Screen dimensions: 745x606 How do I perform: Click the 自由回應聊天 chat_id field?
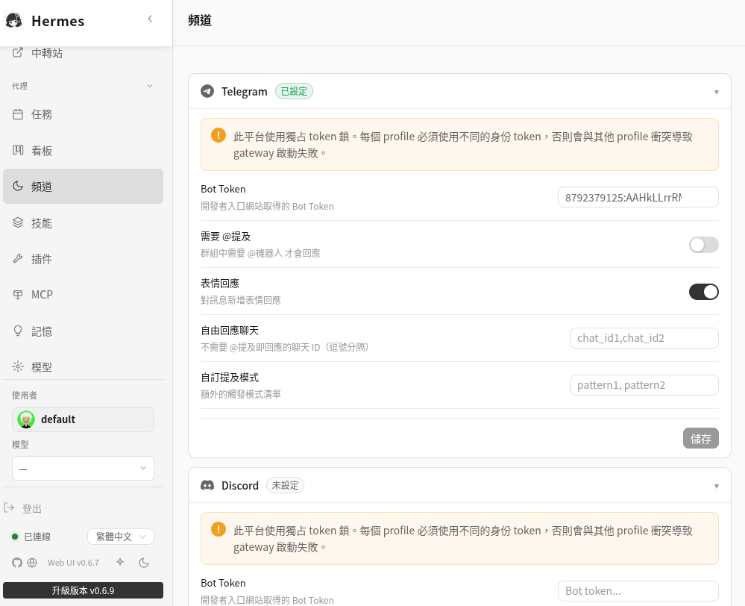(644, 338)
